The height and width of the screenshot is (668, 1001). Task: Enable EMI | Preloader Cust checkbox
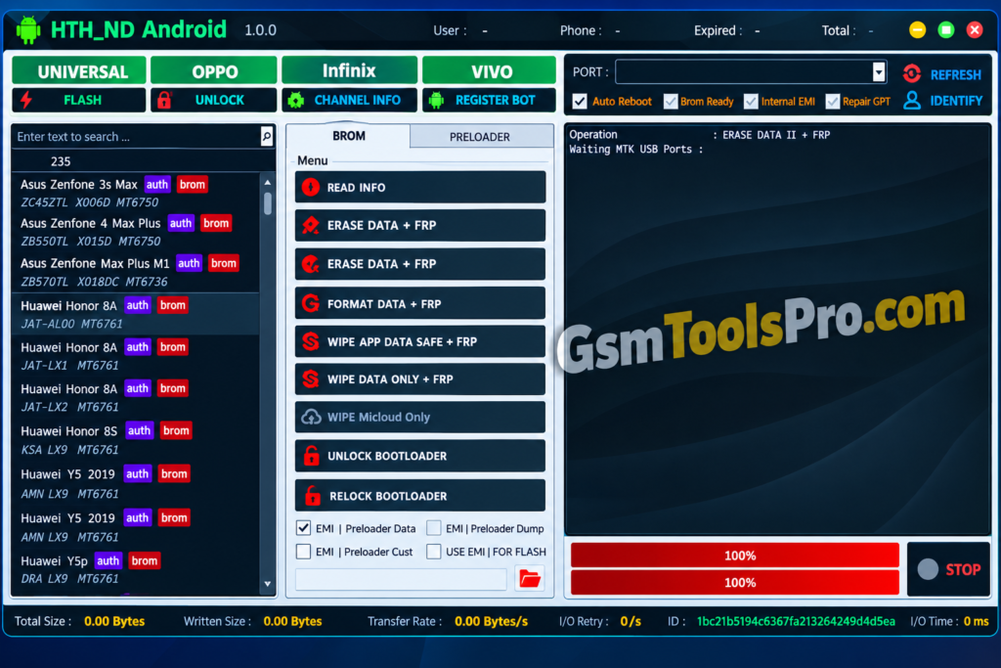(303, 552)
